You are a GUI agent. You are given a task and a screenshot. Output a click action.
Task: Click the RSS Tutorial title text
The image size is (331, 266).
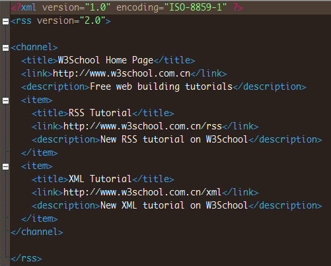100,113
